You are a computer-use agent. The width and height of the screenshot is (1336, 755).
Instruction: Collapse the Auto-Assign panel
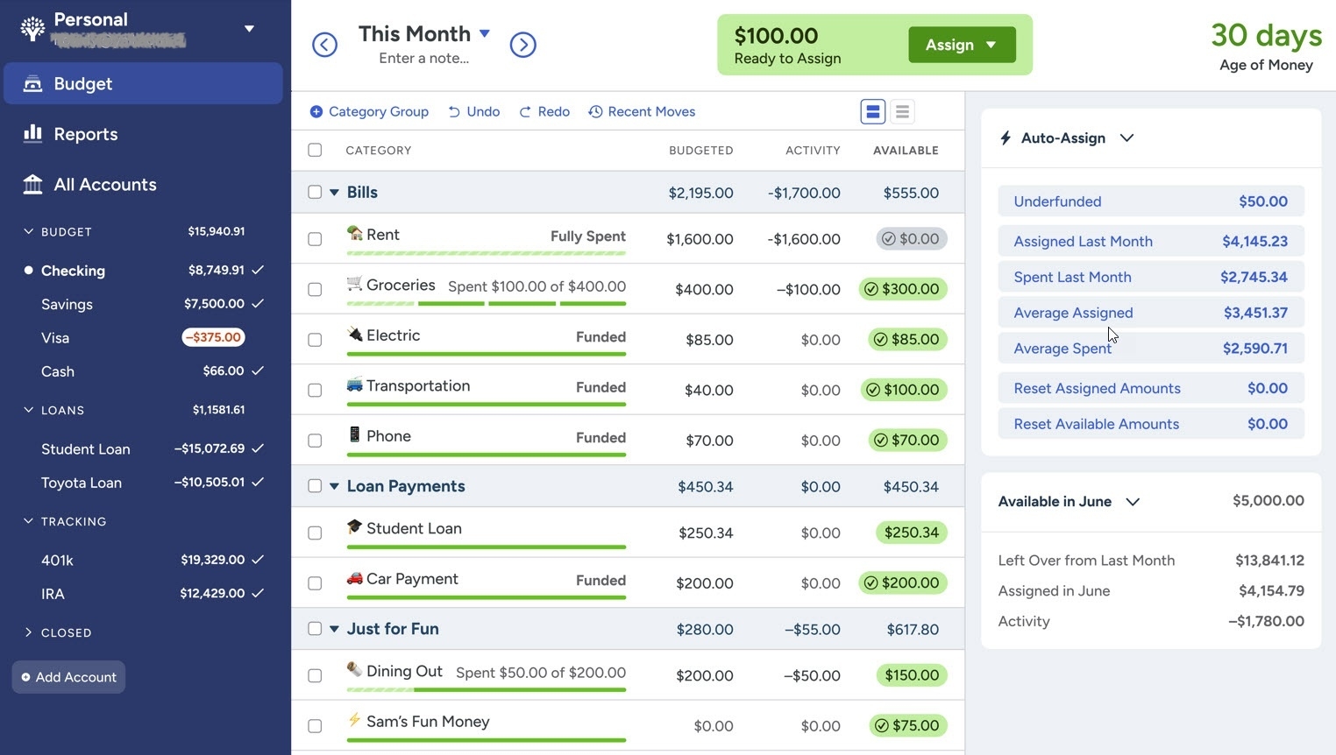[x=1127, y=138]
